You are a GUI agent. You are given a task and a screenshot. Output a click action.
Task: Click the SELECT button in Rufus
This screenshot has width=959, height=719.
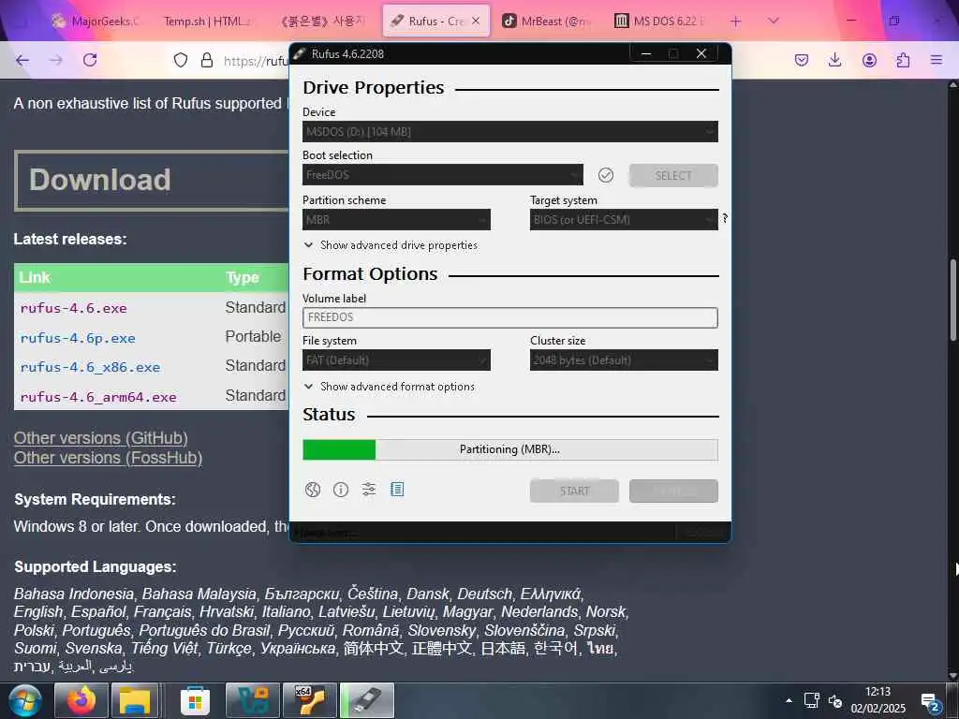(x=673, y=175)
